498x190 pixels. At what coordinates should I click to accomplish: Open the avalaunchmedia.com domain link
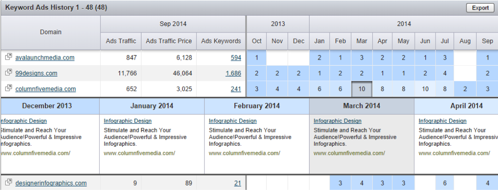[45, 58]
